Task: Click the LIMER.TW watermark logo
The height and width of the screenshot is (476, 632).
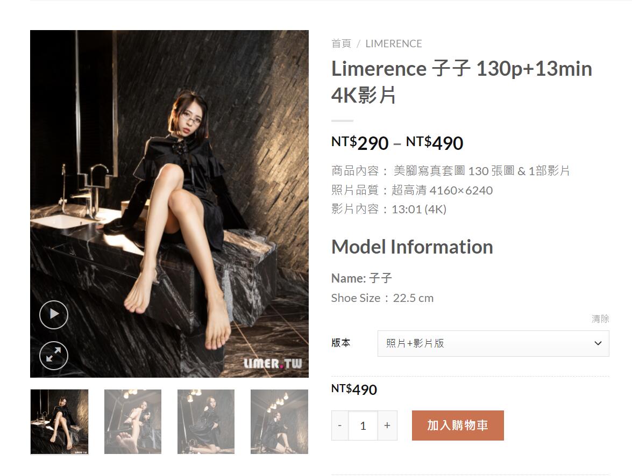Action: pyautogui.click(x=273, y=363)
